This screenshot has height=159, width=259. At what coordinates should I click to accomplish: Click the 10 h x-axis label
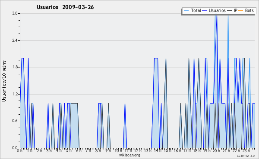118,151
